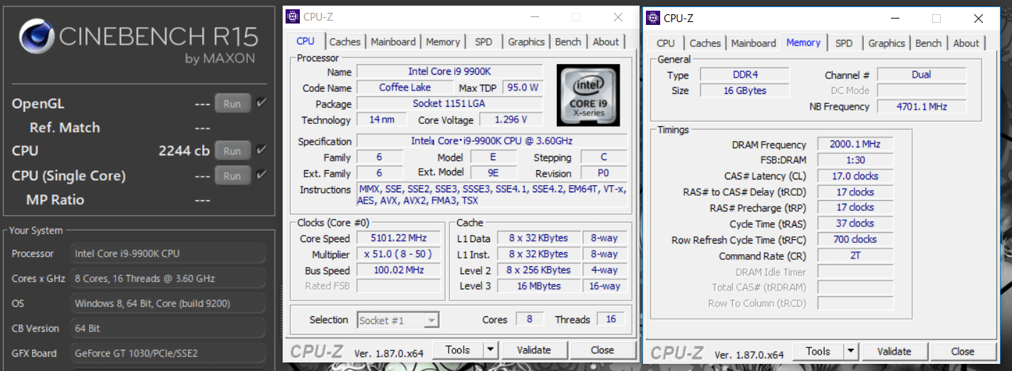
Task: Select Memory tab in right CPU-Z window
Action: pos(803,43)
